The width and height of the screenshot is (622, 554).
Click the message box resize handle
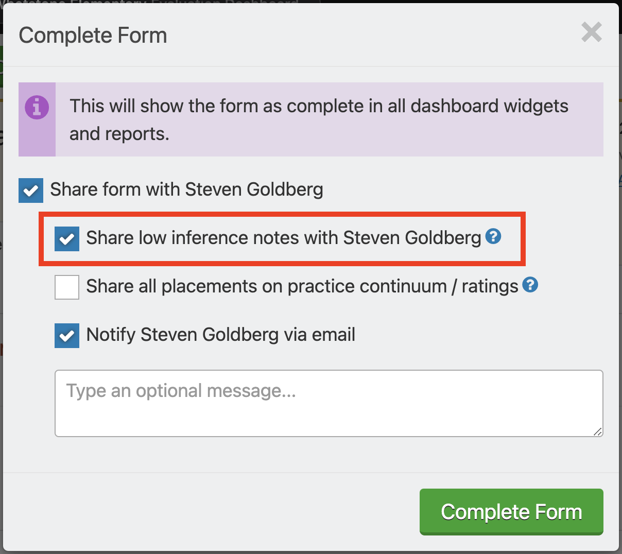(x=598, y=431)
